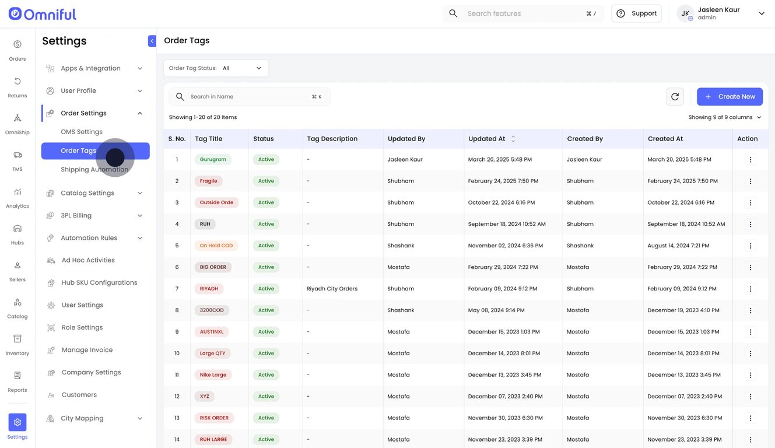Open the Analytics chart icon

(x=17, y=192)
